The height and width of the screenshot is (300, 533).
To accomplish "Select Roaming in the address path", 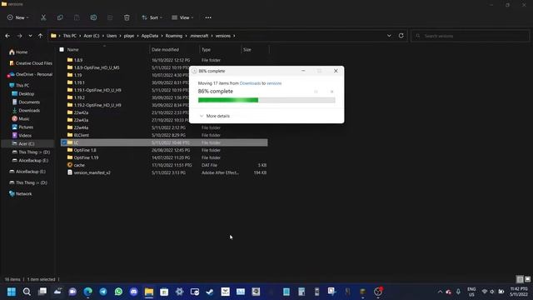I will pos(174,36).
